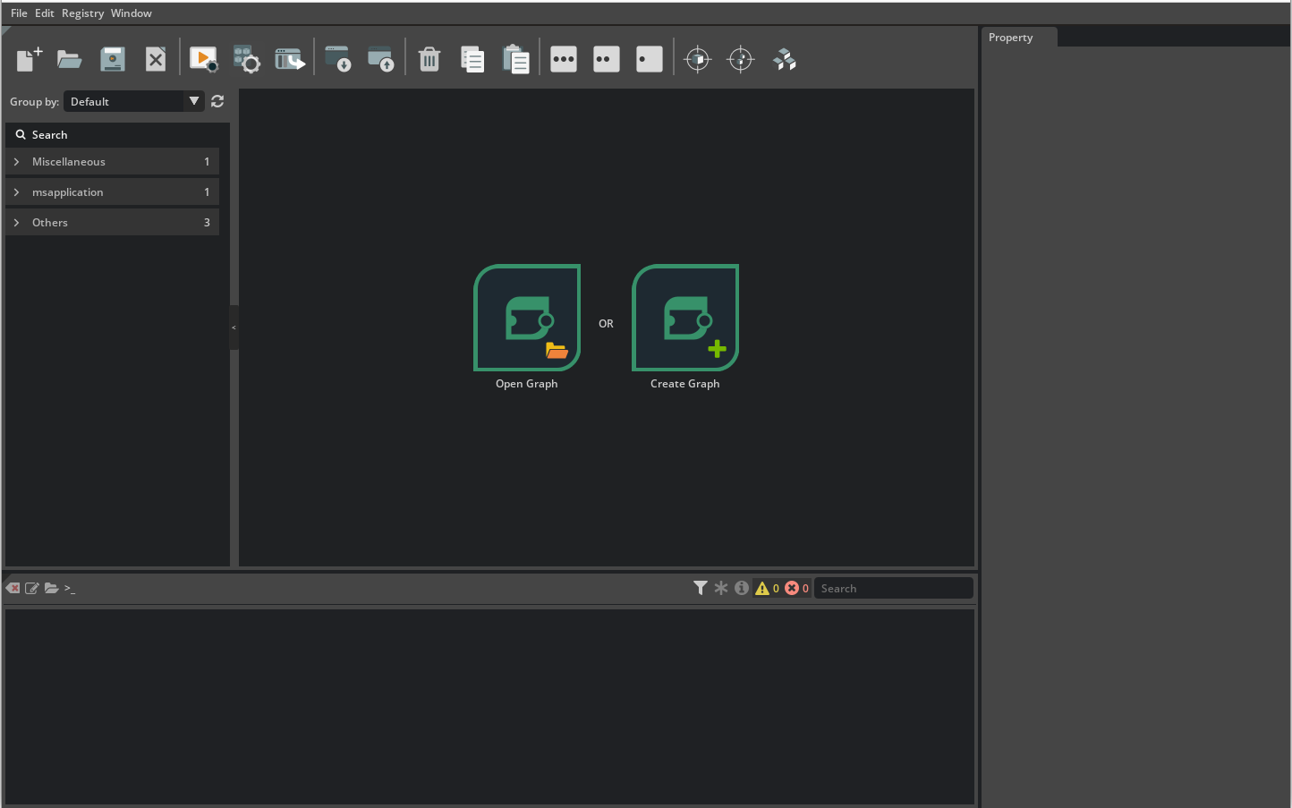
Task: Toggle the error messages filter
Action: 796,588
